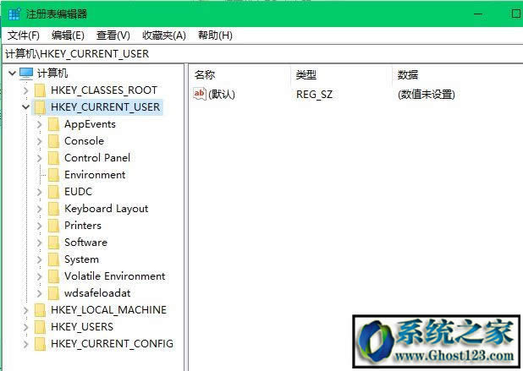Click the 名称 column header

point(205,75)
